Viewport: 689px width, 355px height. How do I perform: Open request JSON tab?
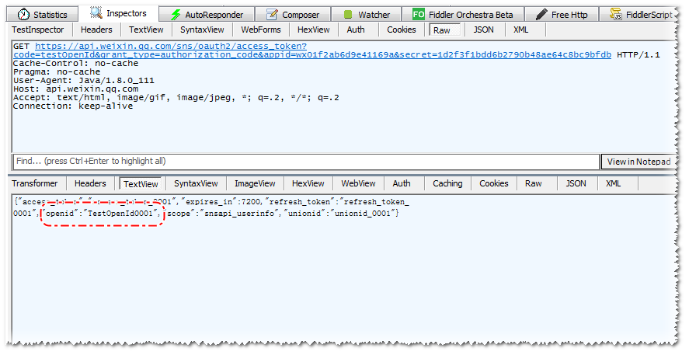pyautogui.click(x=483, y=30)
